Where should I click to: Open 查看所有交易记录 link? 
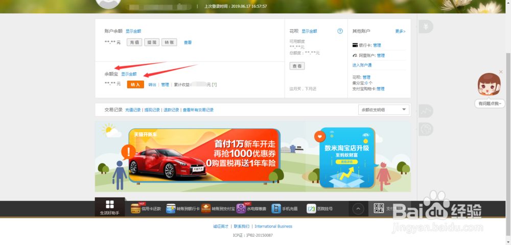[198, 110]
